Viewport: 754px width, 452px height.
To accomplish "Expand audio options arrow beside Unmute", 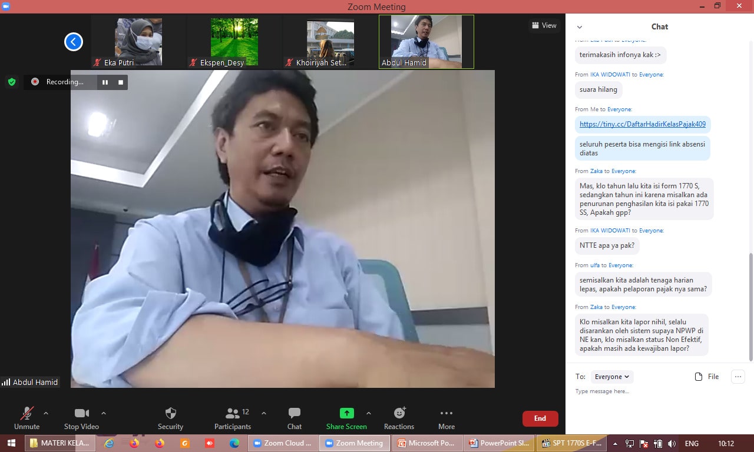I will 46,413.
